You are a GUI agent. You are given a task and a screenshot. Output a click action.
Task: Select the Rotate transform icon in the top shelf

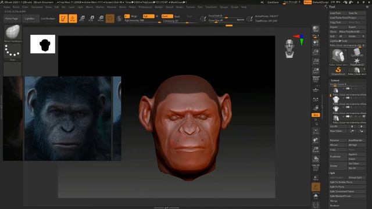click(101, 19)
